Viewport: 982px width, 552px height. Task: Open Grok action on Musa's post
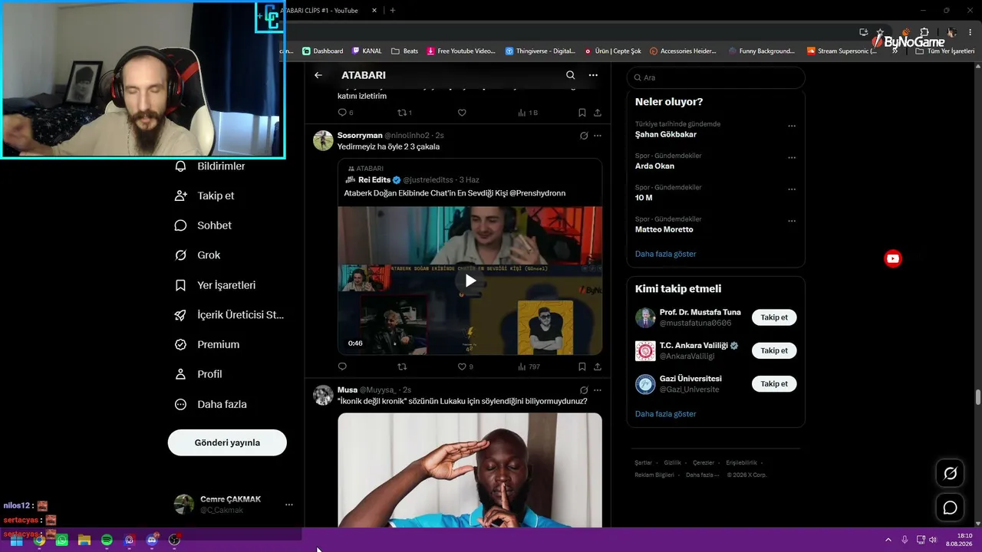584,390
